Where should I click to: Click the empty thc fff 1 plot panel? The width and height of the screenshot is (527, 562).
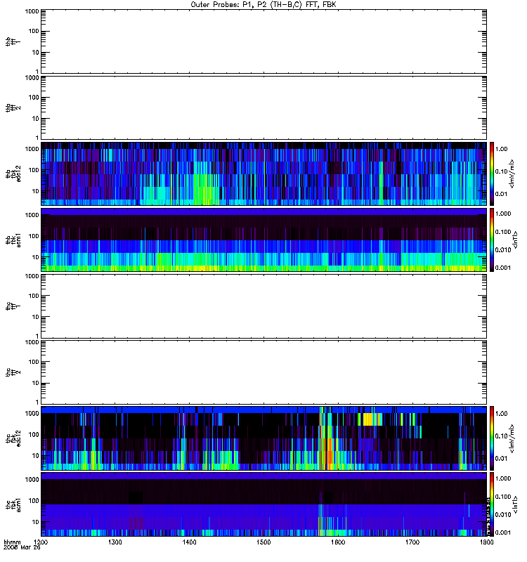264,306
